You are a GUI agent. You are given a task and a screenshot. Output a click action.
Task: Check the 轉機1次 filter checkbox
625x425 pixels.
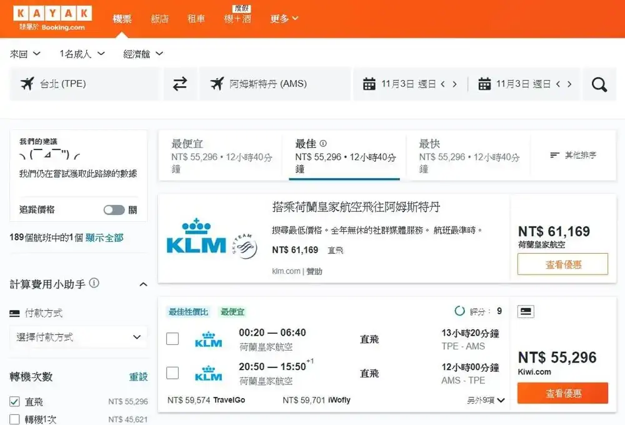tap(14, 419)
